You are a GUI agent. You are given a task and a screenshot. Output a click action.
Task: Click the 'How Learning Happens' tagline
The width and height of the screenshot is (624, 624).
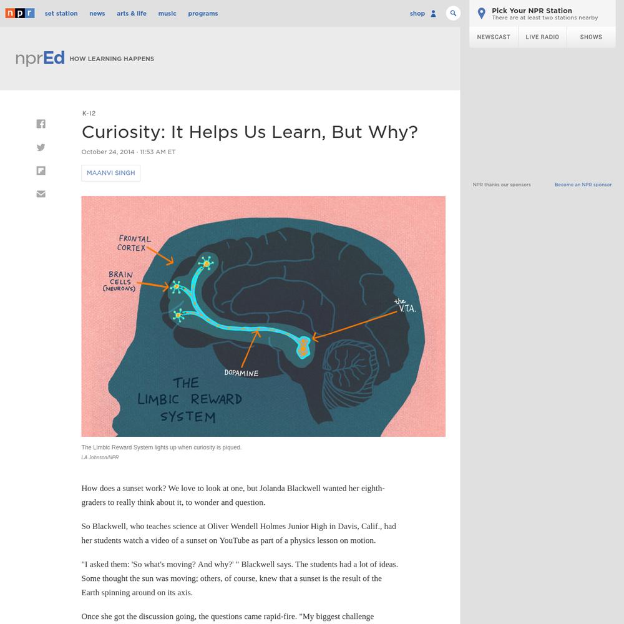coord(112,59)
